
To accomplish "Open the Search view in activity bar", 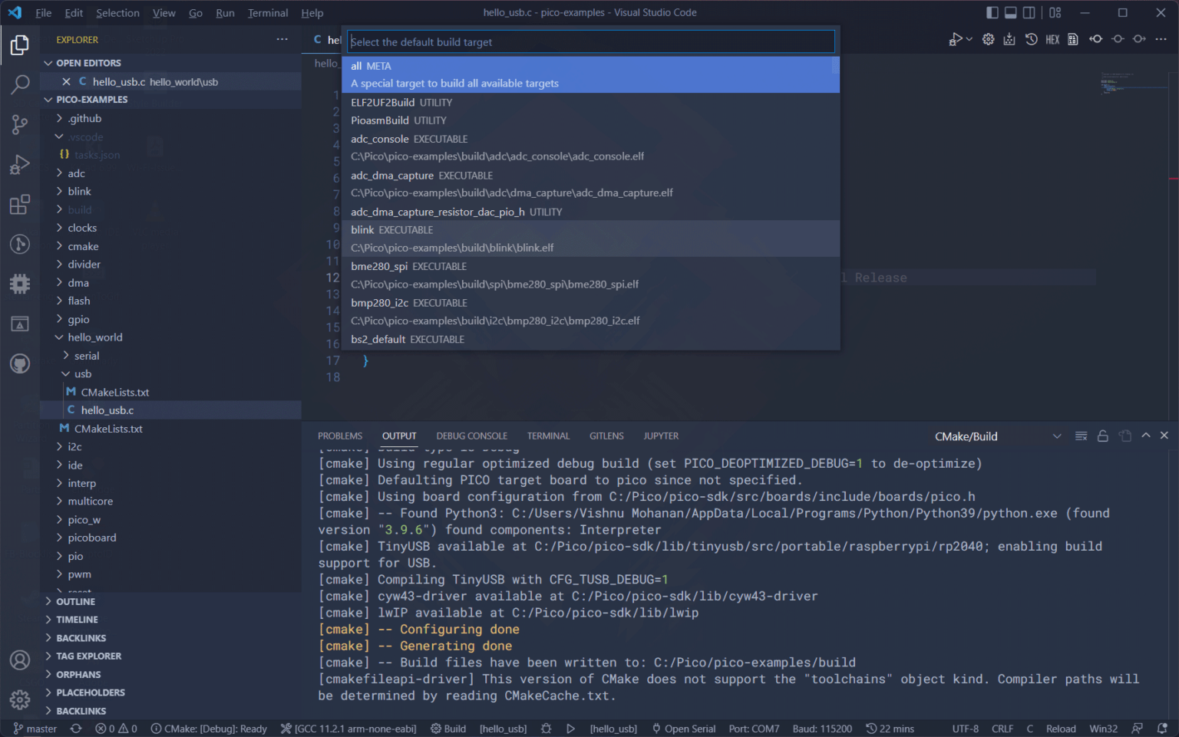I will 20,84.
